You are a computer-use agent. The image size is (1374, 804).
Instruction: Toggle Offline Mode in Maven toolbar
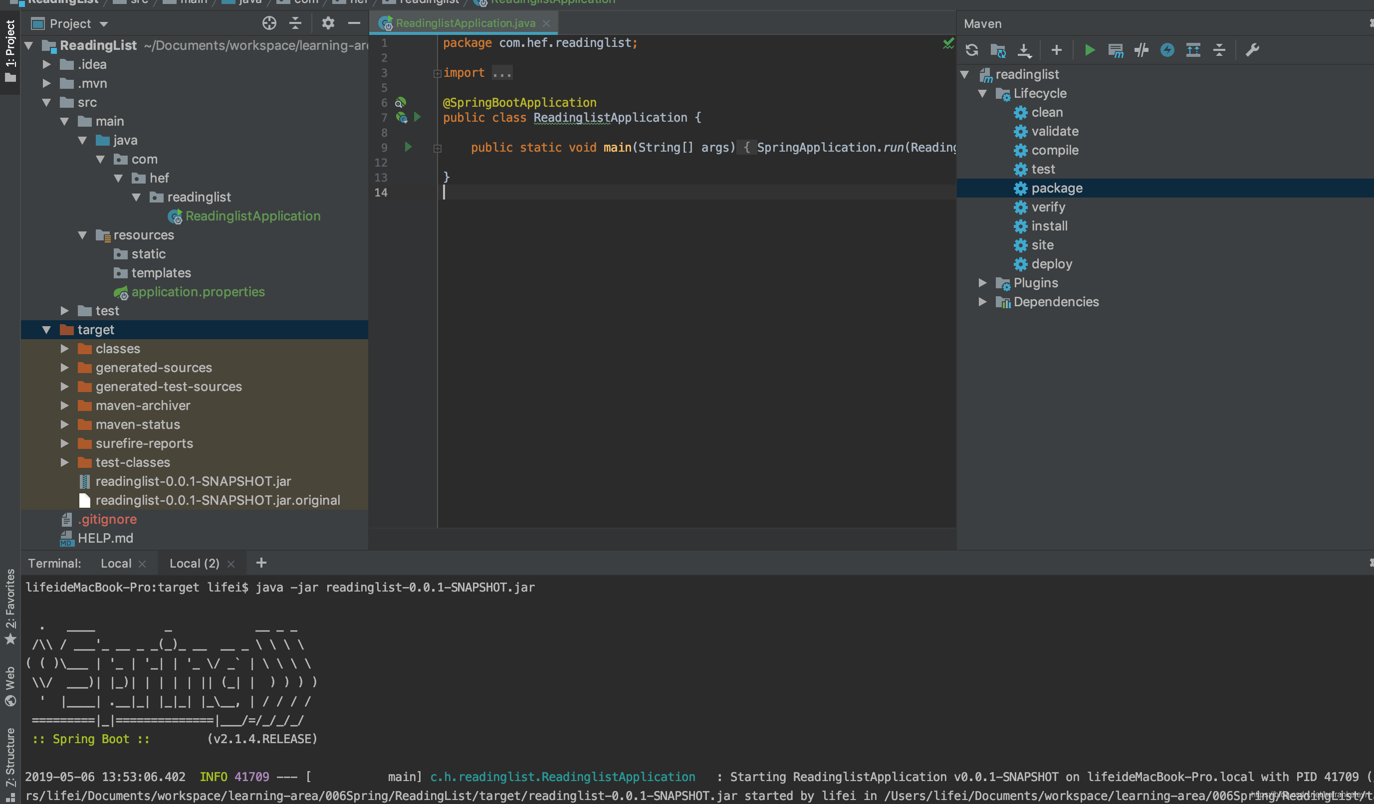tap(1141, 50)
